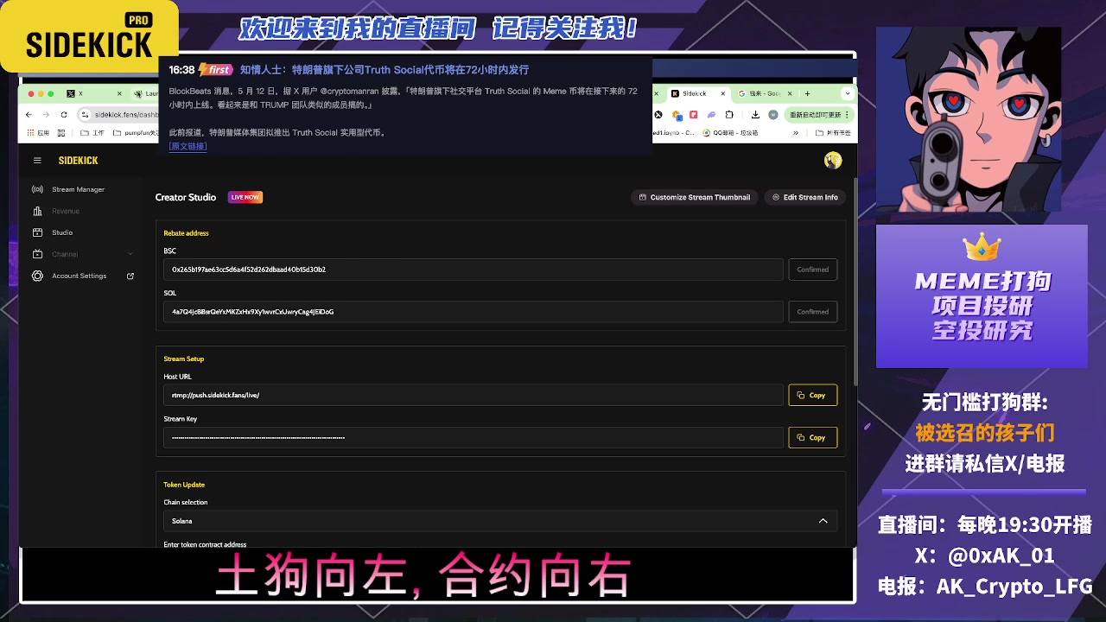Show more bookmarks with double chevron
The height and width of the screenshot is (622, 1106).
pos(795,133)
